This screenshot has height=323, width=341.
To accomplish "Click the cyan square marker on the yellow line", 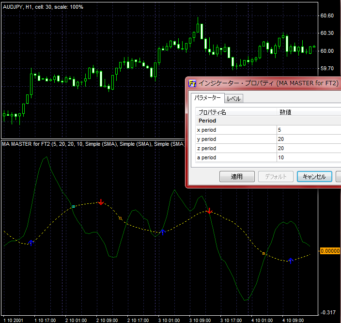I will [x=74, y=206].
